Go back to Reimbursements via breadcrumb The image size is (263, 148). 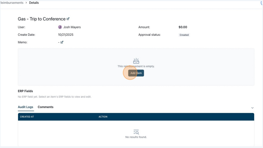tap(12, 3)
